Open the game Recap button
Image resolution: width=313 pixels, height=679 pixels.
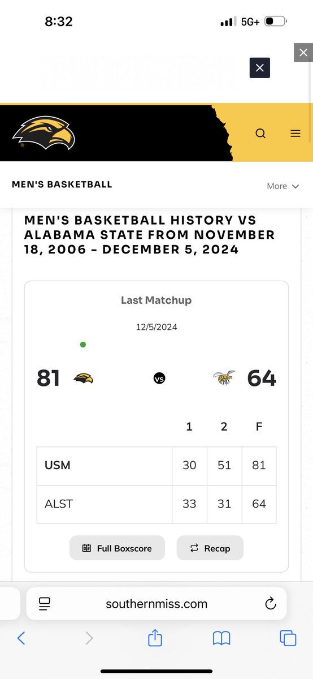click(210, 548)
